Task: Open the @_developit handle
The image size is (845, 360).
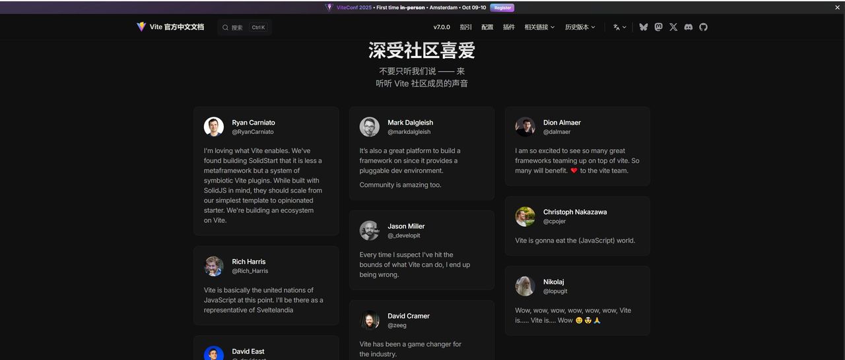Action: click(x=404, y=235)
